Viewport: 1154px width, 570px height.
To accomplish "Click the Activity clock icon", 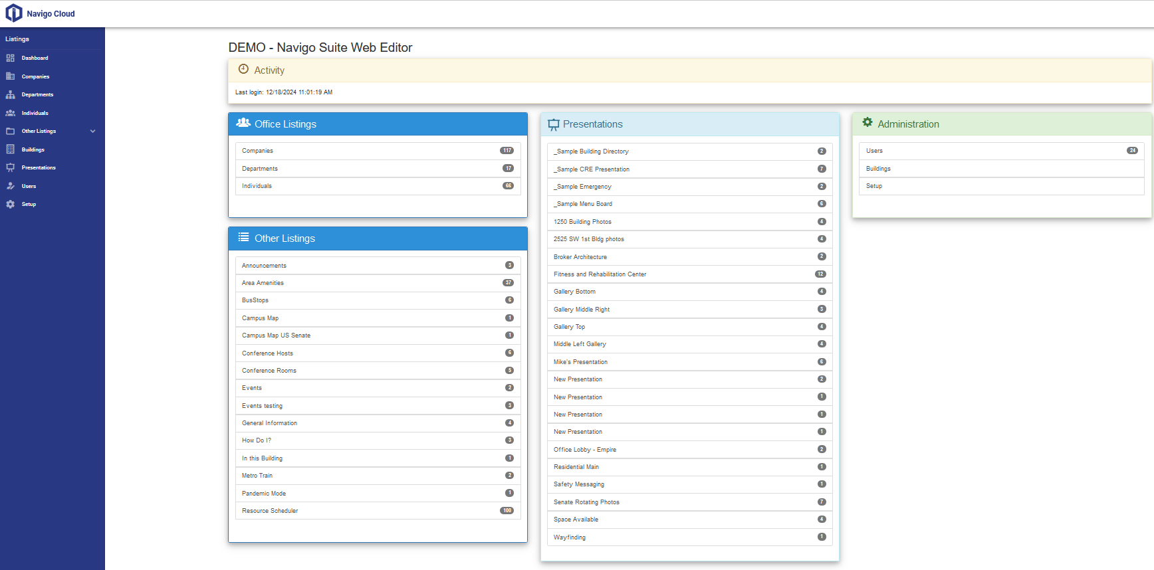I will click(243, 69).
